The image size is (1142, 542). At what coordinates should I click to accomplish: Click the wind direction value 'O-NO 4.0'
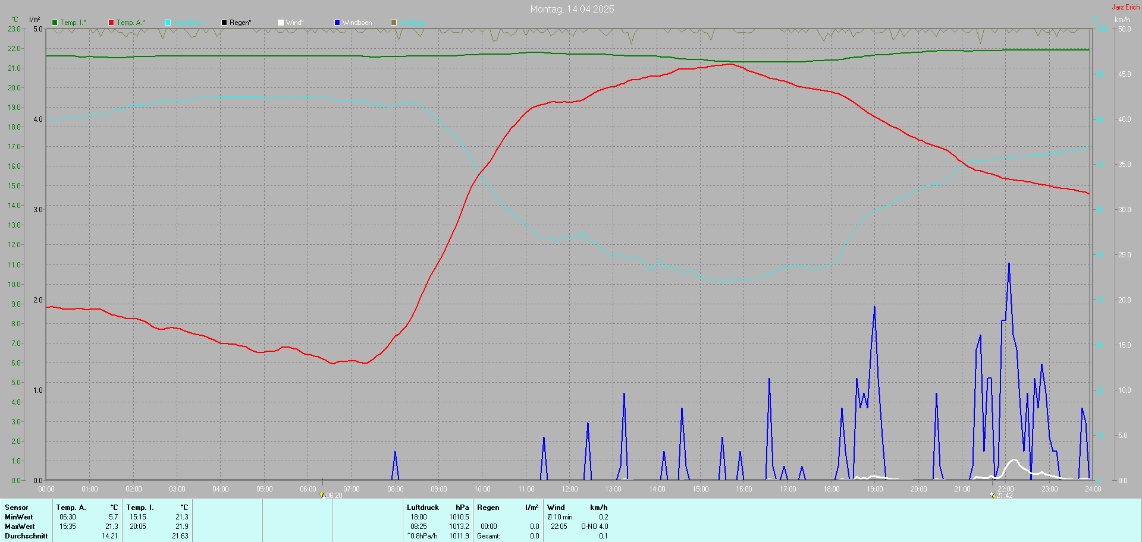595,527
